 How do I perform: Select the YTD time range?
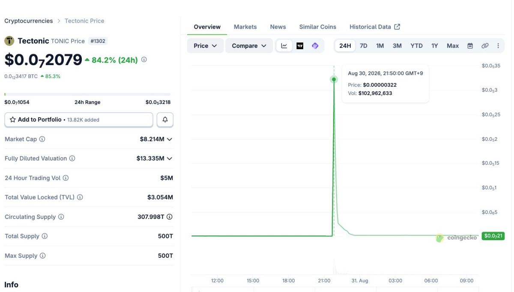(416, 46)
